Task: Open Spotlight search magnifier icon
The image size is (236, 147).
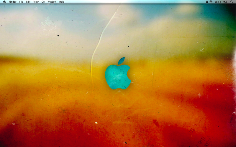Action: tap(232, 2)
